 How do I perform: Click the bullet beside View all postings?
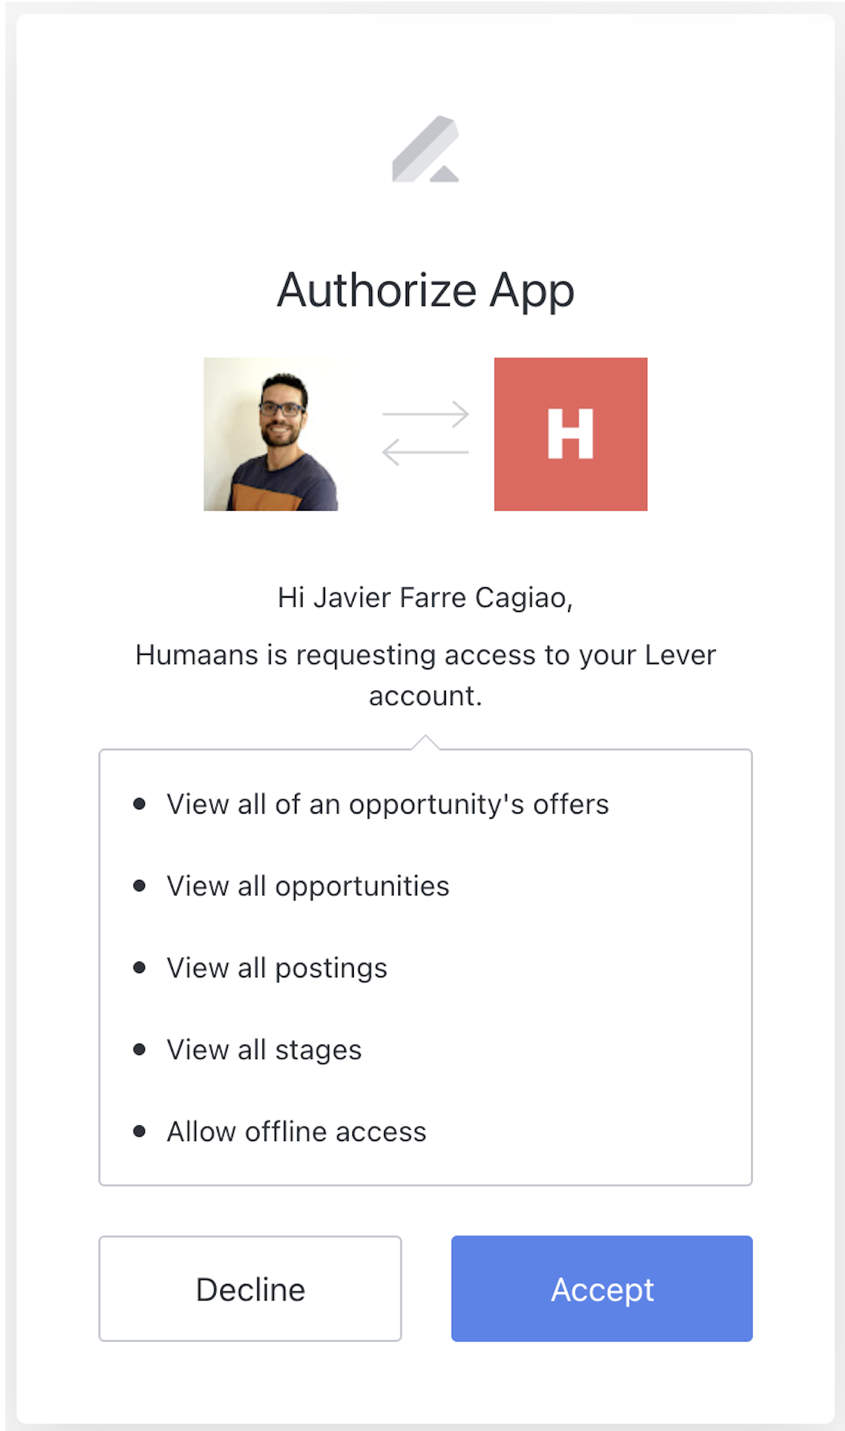tap(140, 968)
